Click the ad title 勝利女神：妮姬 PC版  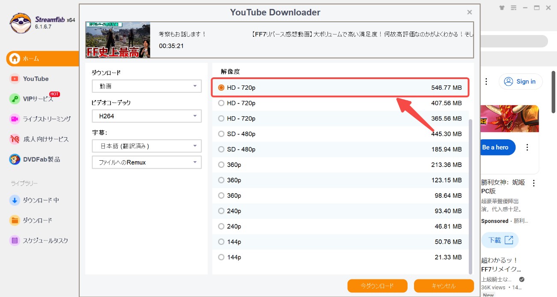[x=503, y=187]
